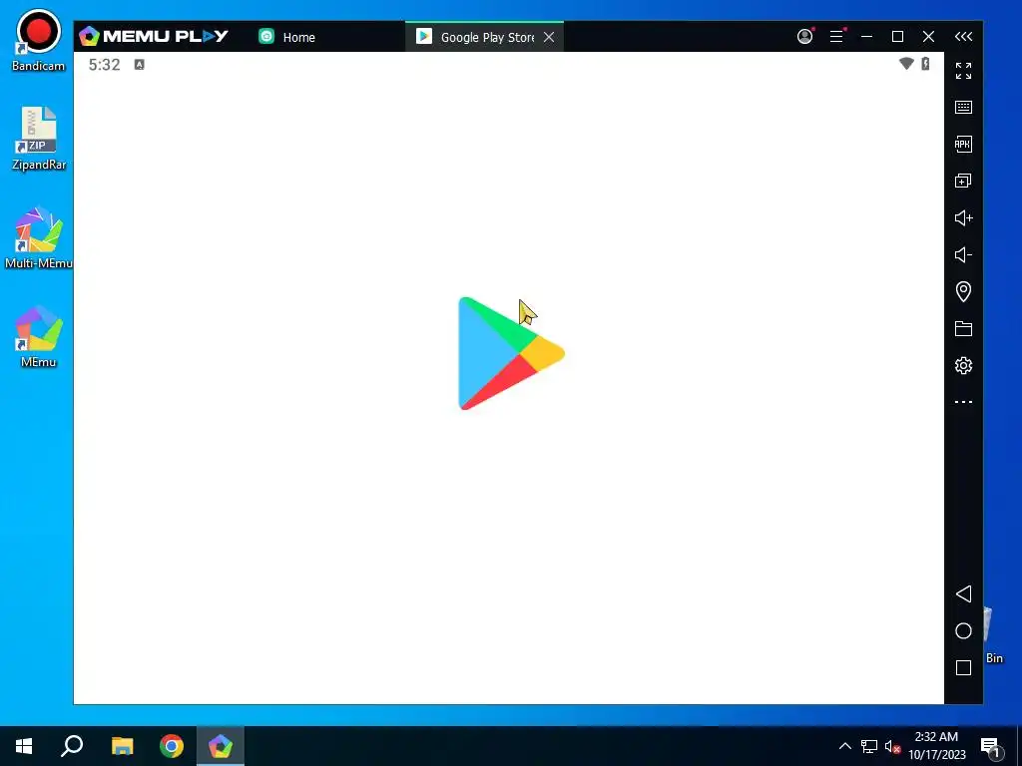Collapse the MEmu sidebar with arrows
This screenshot has width=1022, height=766.
click(x=963, y=37)
